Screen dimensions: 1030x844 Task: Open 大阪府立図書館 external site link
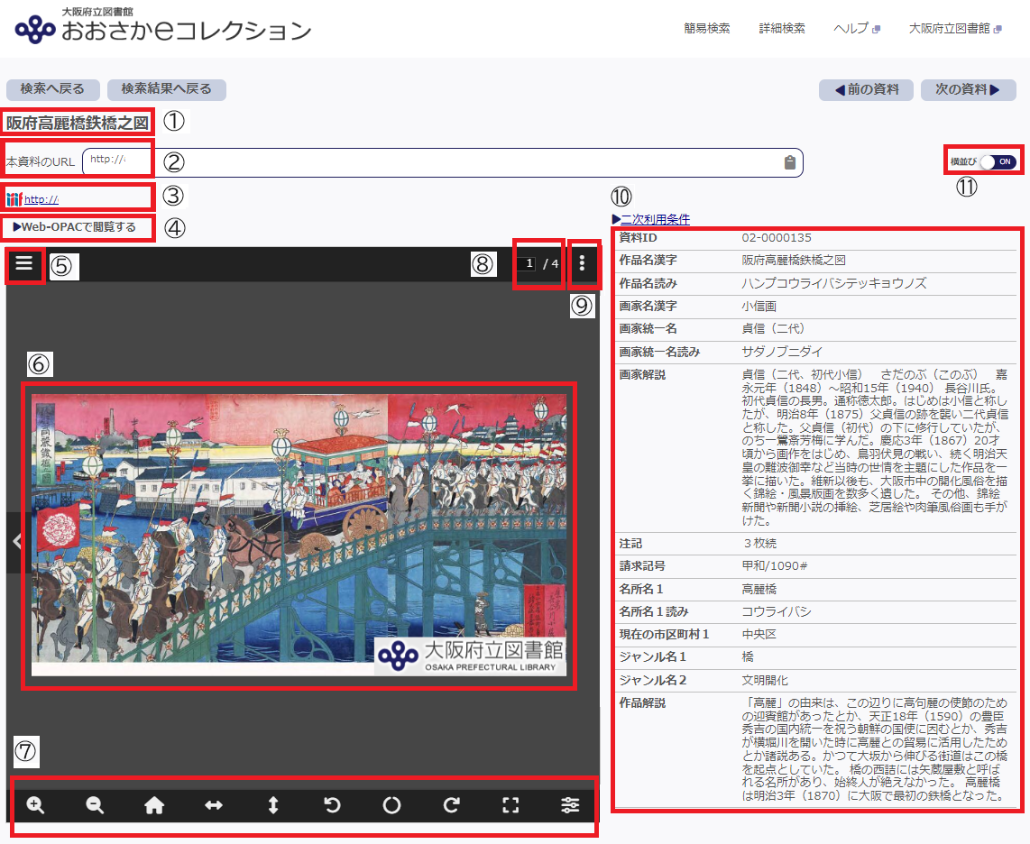tap(955, 28)
